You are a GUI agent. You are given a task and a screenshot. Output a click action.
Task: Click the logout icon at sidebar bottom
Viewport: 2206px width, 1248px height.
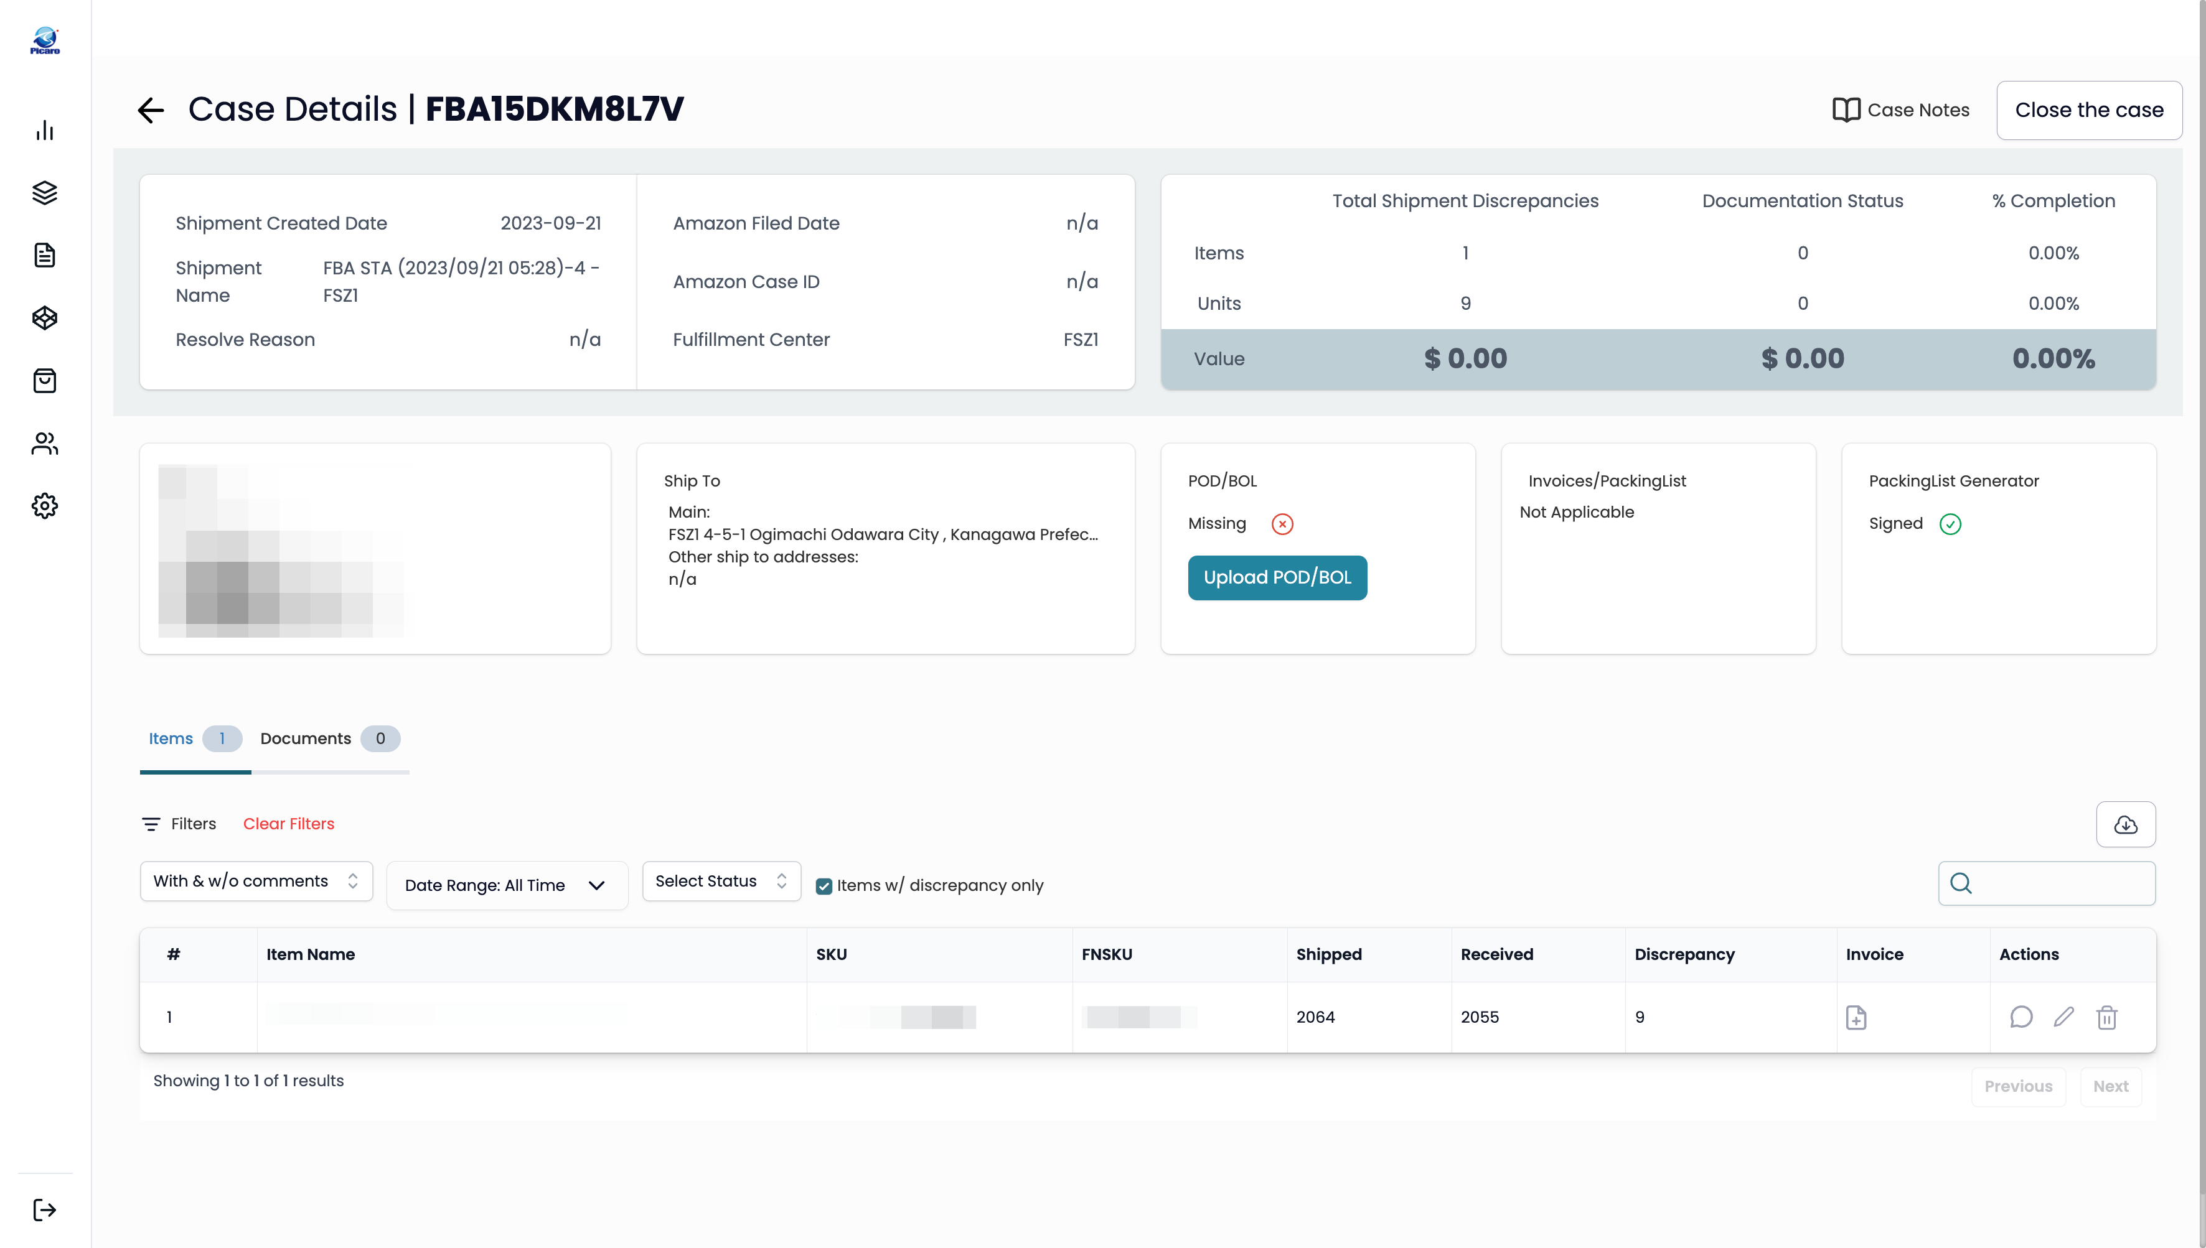coord(45,1210)
